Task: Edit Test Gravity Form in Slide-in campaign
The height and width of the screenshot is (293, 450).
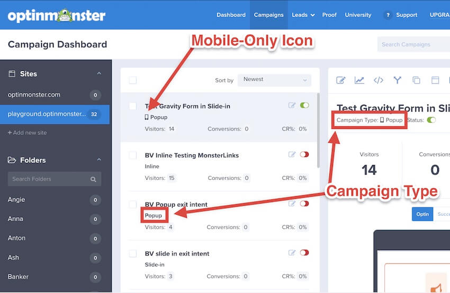Action: [x=292, y=105]
